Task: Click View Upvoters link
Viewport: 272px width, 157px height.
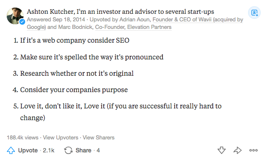Action: click(60, 137)
